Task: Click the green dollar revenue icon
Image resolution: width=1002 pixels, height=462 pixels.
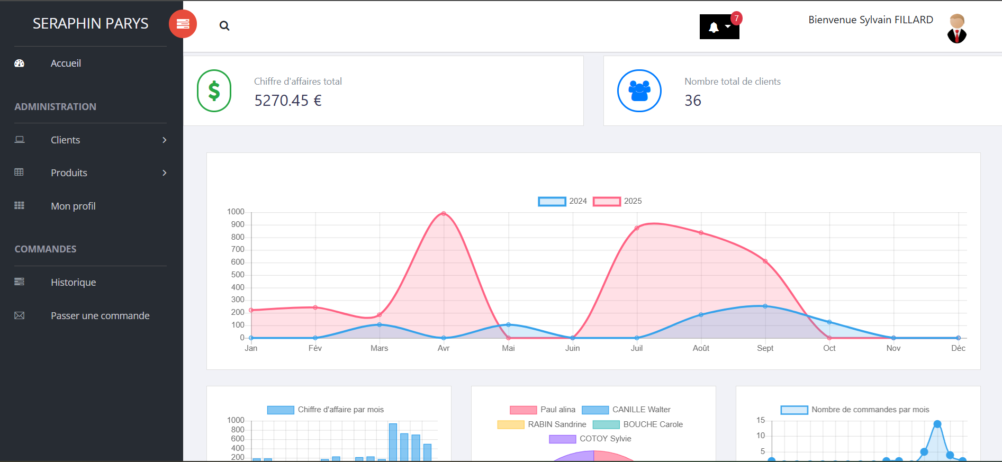Action: point(214,91)
